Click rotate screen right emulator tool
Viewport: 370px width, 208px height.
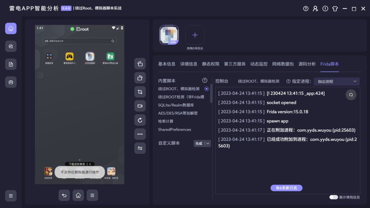click(x=140, y=78)
